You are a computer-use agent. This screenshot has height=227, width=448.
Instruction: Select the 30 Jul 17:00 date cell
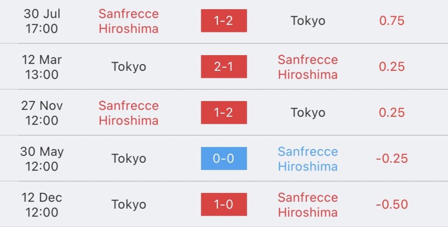pyautogui.click(x=42, y=21)
